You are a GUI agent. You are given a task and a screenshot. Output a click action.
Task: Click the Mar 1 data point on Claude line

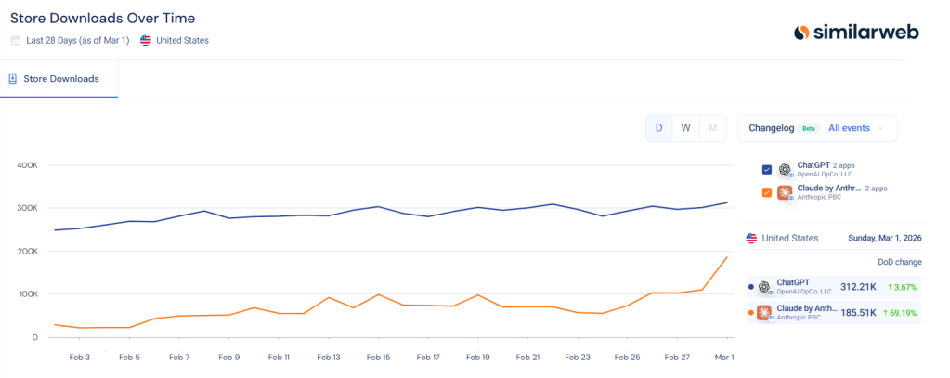coord(726,257)
